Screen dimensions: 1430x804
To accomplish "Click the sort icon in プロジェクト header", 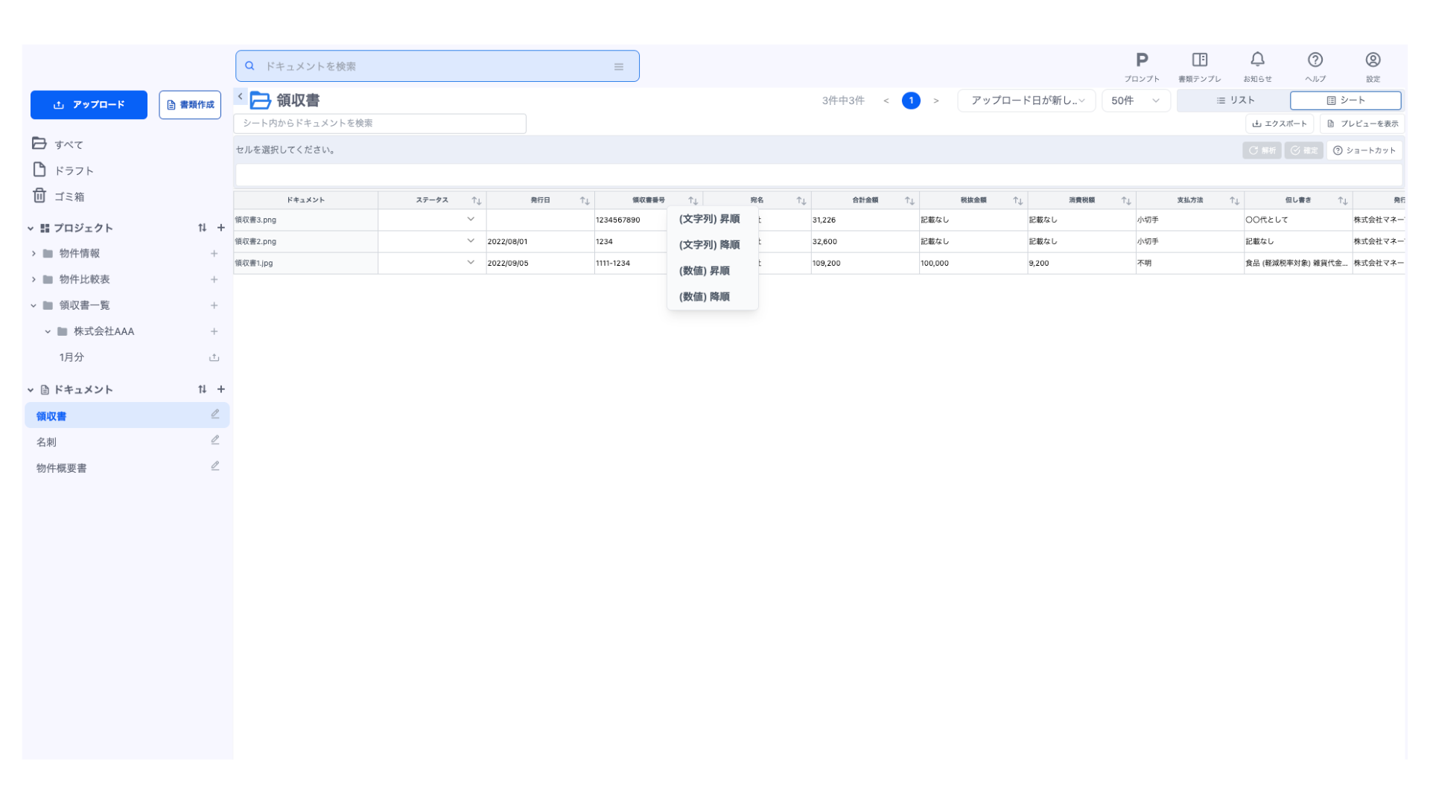I will pyautogui.click(x=202, y=228).
